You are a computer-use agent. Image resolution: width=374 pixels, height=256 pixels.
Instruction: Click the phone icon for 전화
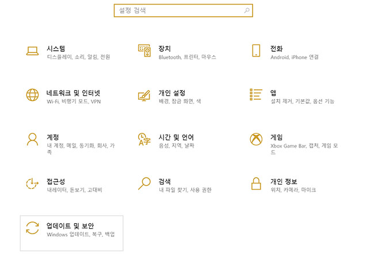click(257, 51)
